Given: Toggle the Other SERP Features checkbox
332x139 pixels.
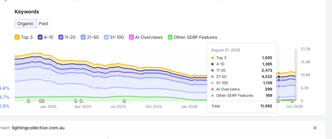Looking at the screenshot, I should (x=170, y=37).
